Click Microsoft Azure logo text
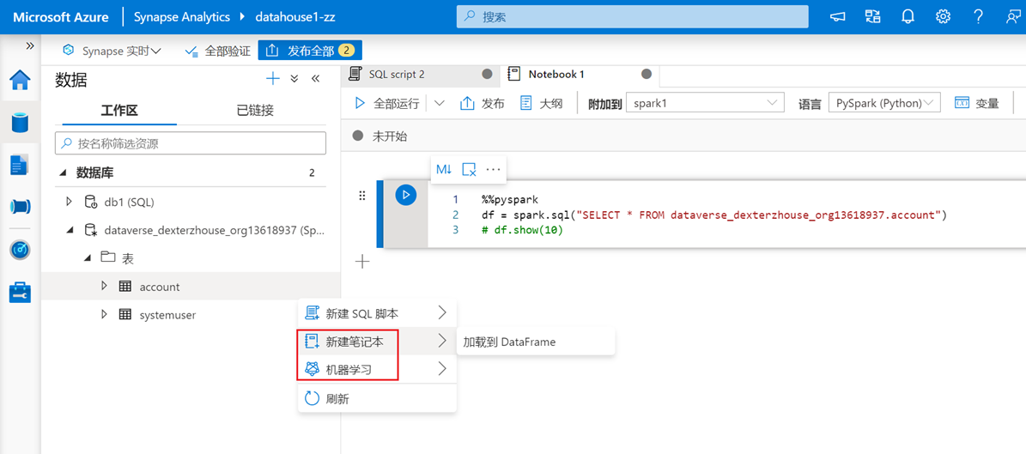The image size is (1026, 454). (x=61, y=17)
